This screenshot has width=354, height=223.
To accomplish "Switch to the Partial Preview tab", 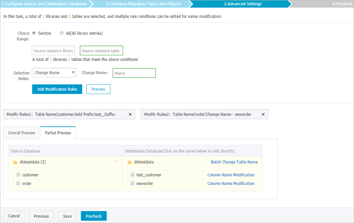I will pos(58,133).
